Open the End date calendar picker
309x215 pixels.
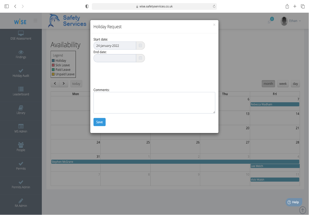click(x=140, y=58)
